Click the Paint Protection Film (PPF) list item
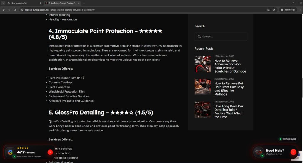303x163 pixels. point(66,78)
